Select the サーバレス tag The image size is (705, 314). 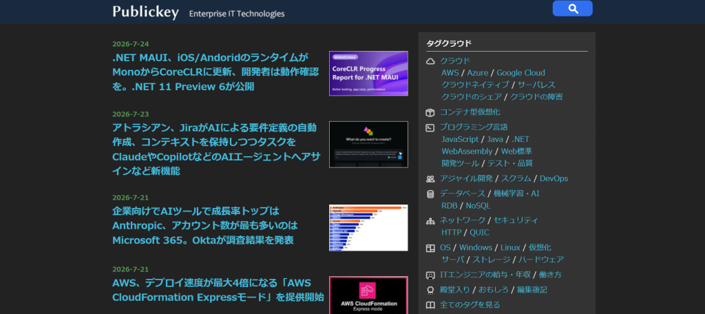536,85
